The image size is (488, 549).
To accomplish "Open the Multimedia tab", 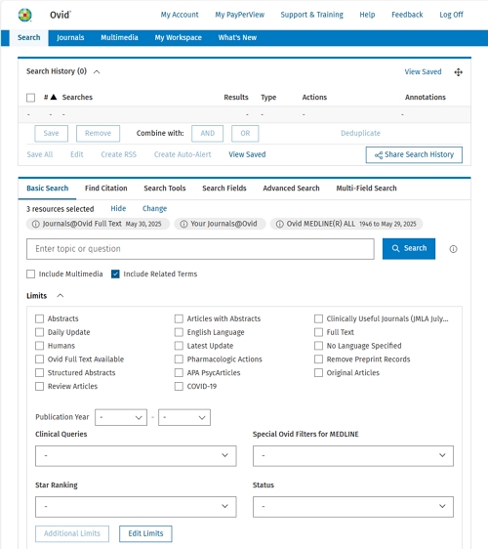I will 119,37.
